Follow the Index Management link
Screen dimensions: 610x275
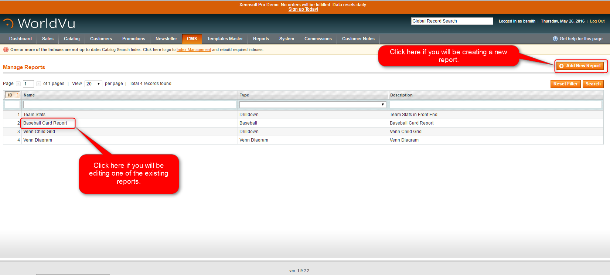(x=194, y=50)
